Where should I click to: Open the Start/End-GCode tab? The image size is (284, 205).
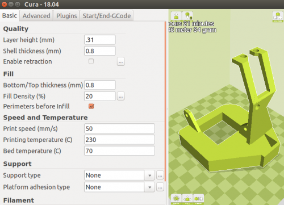click(x=107, y=16)
